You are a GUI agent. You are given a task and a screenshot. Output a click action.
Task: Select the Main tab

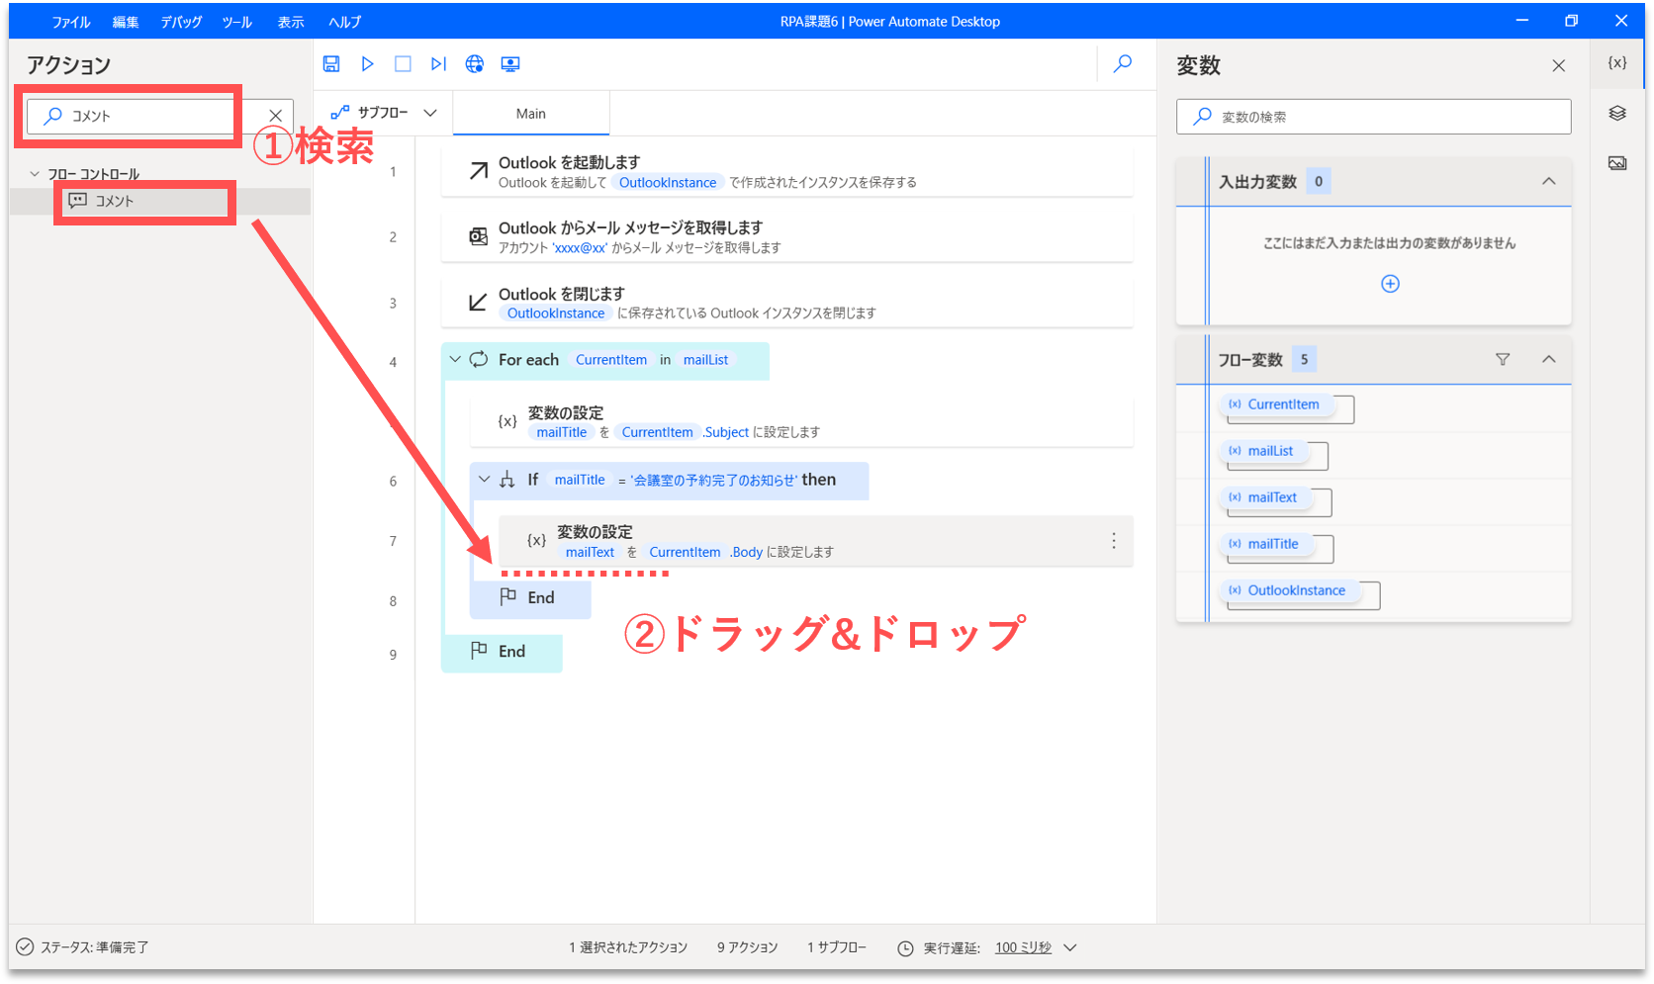pos(531,114)
